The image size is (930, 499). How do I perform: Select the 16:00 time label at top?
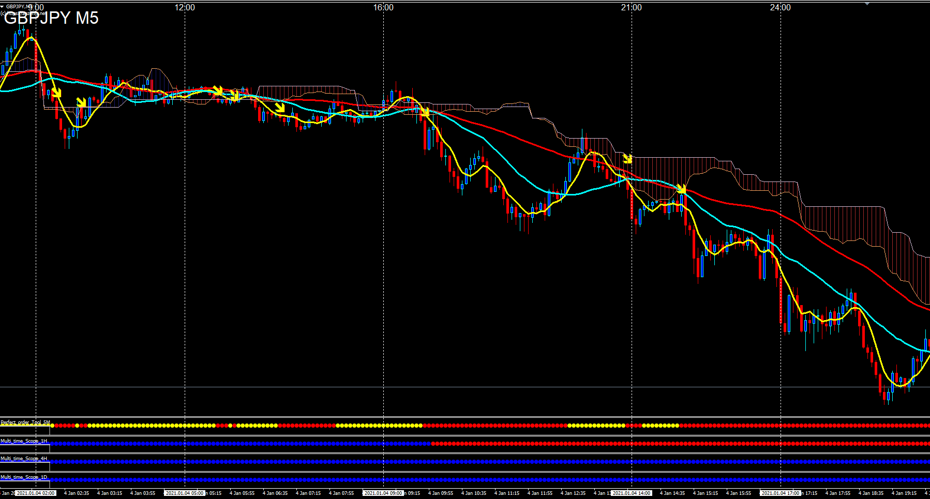pyautogui.click(x=383, y=7)
